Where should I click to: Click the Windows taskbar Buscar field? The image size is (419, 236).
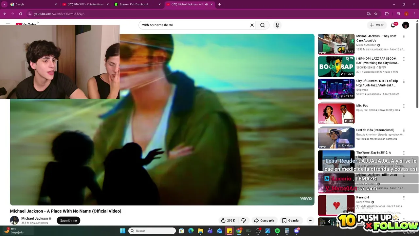pos(152,231)
